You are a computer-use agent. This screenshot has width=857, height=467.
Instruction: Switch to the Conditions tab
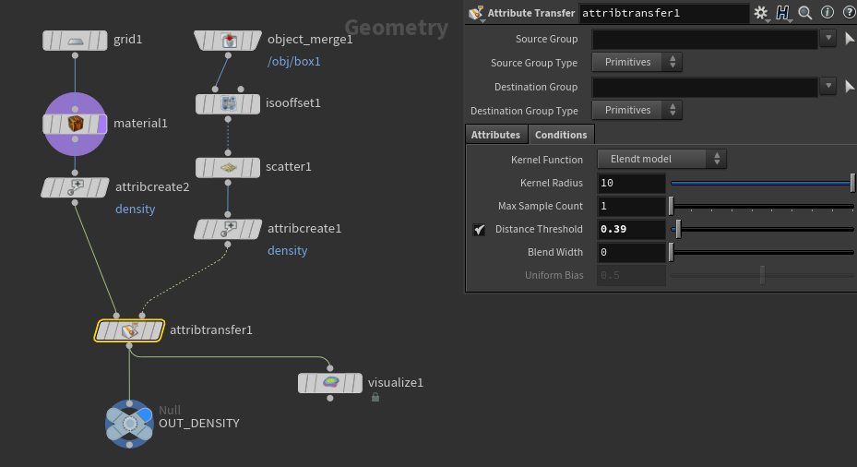561,135
